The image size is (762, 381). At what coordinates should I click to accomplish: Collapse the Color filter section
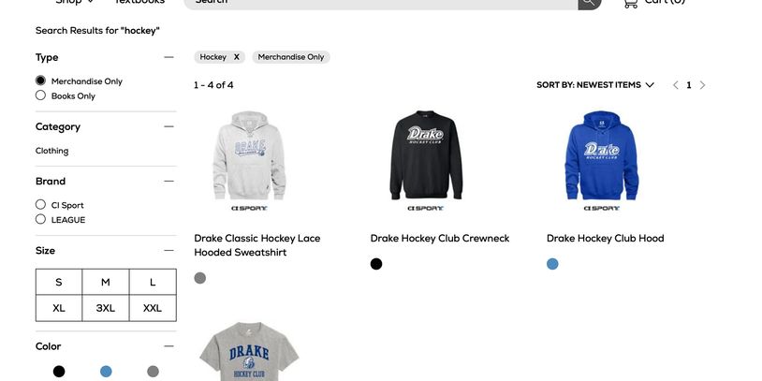click(169, 346)
